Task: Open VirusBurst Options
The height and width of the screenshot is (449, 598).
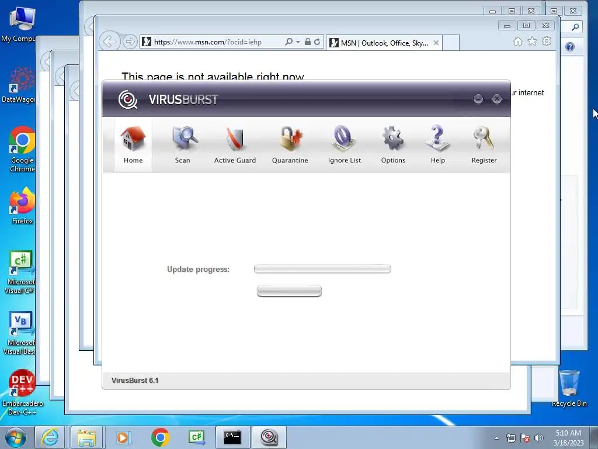Action: coord(393,145)
